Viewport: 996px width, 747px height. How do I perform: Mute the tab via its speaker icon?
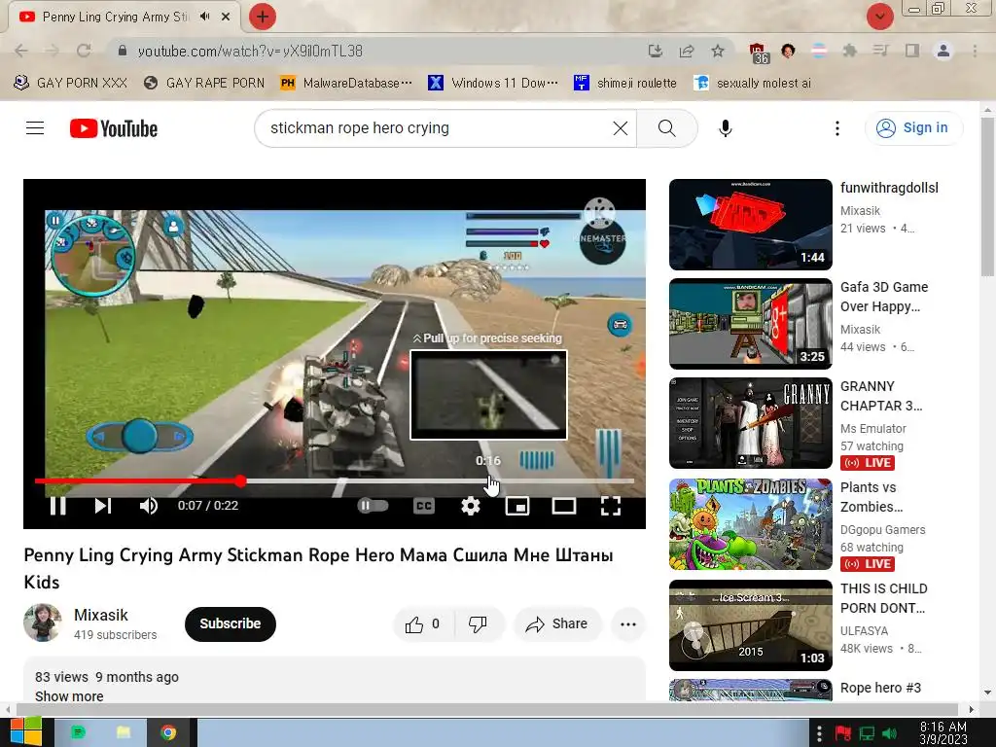pos(204,17)
